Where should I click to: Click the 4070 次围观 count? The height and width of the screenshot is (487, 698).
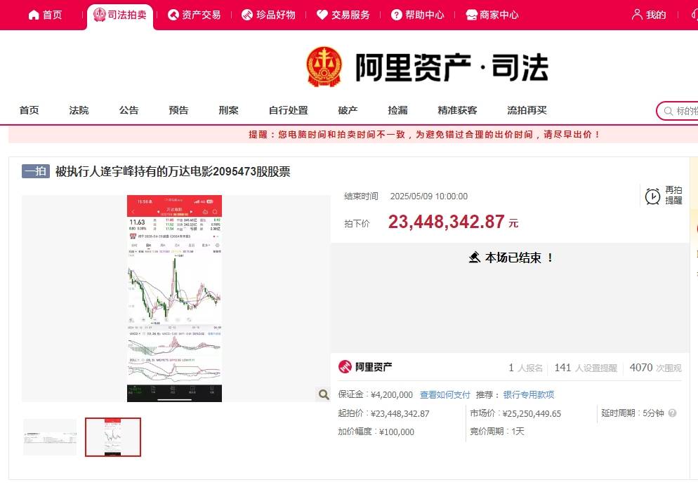(656, 368)
